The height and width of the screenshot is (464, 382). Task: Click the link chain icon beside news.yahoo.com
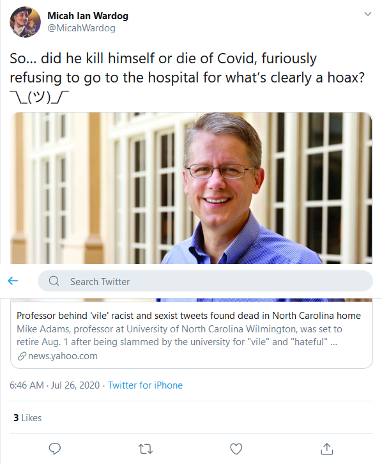pos(22,356)
